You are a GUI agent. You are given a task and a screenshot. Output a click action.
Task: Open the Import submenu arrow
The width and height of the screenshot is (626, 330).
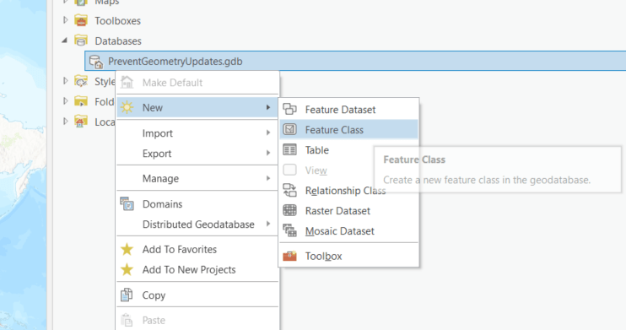click(268, 133)
